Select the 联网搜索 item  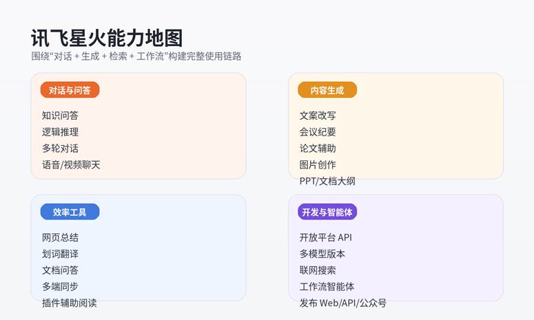point(318,270)
